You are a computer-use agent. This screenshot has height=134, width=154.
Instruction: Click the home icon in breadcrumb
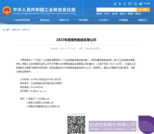click(4, 30)
